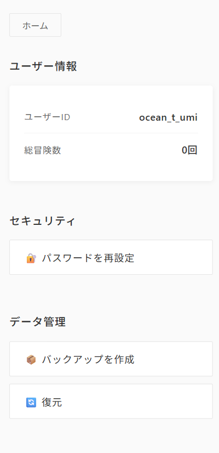The image size is (219, 453).
Task: Click the データ管理 section heading
Action: click(x=38, y=322)
